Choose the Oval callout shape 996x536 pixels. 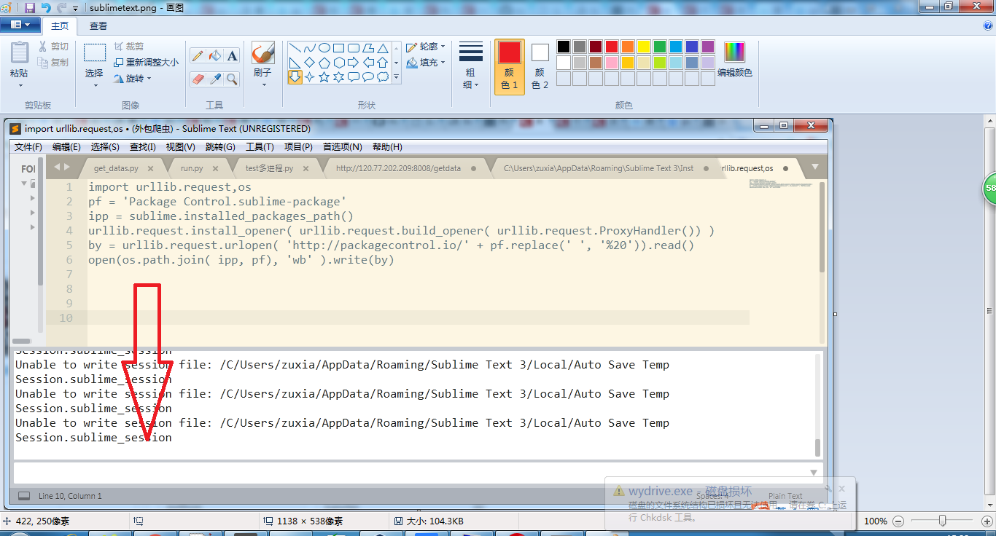(x=368, y=77)
